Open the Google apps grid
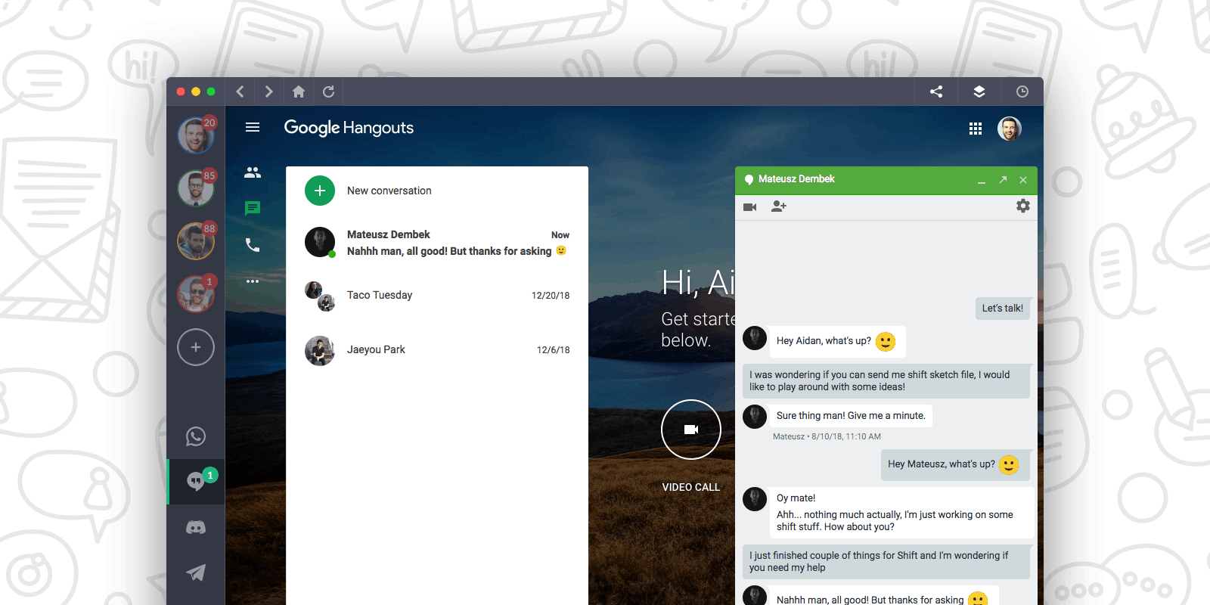Screen dimensions: 1210x605 coord(976,129)
